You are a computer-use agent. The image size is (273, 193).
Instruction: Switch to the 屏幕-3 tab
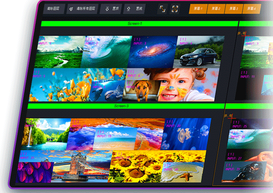coord(234,9)
